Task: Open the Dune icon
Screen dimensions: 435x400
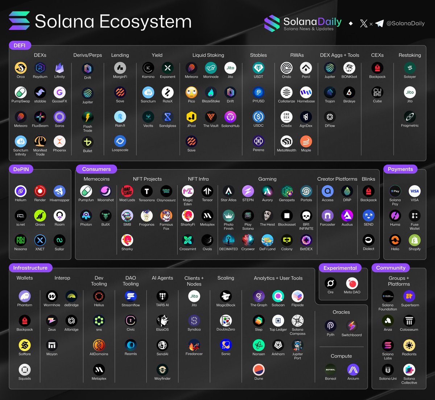Action: [258, 370]
